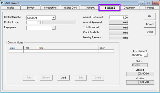Select the Finance tab
The height and width of the screenshot is (93, 160).
pyautogui.click(x=110, y=8)
